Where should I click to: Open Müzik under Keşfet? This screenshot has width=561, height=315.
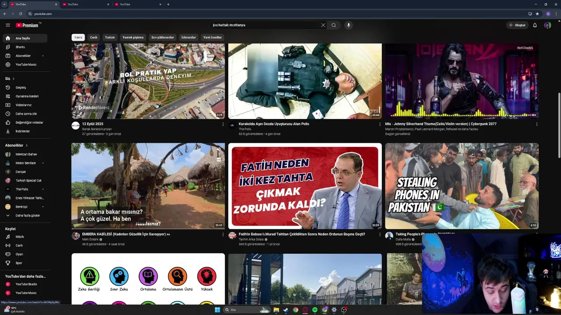coord(25,237)
